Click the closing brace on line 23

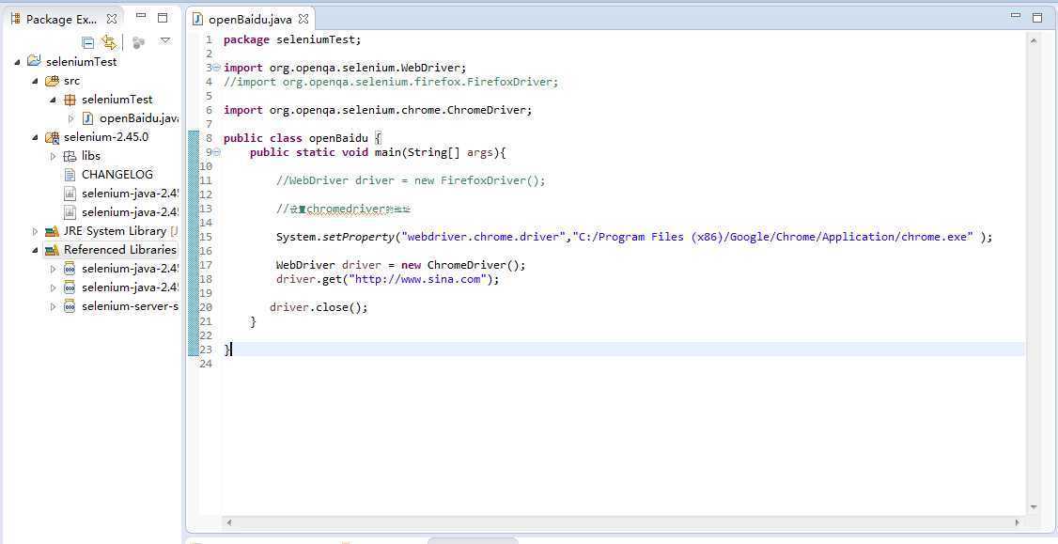tap(227, 350)
